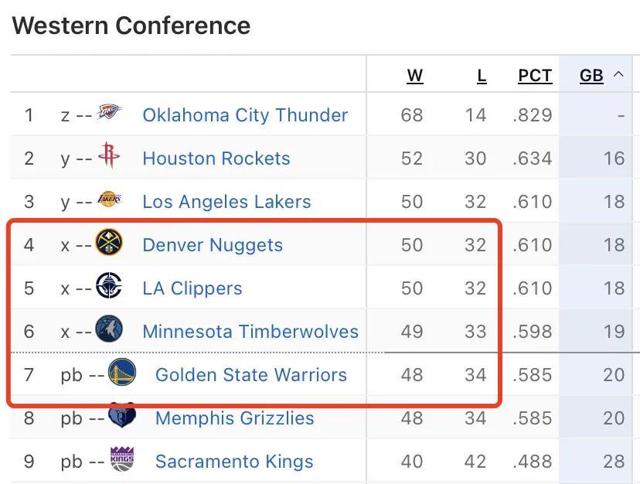Screen dimensions: 640x484
Task: Click the Golden State Warriors logo
Action: 122,373
